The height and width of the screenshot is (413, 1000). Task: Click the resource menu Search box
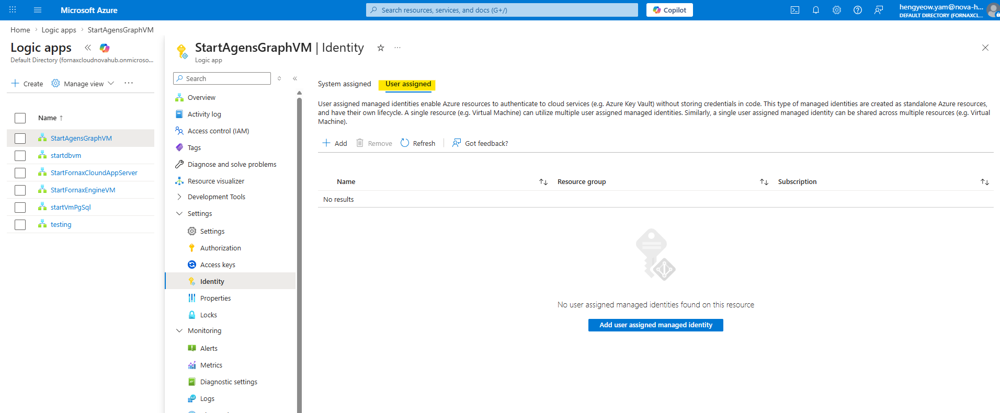pos(222,78)
